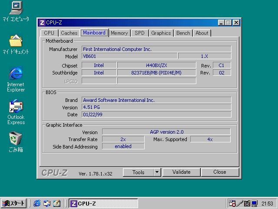Image resolution: width=278 pixels, height=209 pixels.
Task: Open the Memory tab
Action: click(119, 33)
